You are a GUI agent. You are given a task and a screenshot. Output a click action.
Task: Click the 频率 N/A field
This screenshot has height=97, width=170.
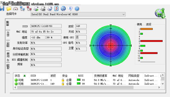click(x=46, y=65)
